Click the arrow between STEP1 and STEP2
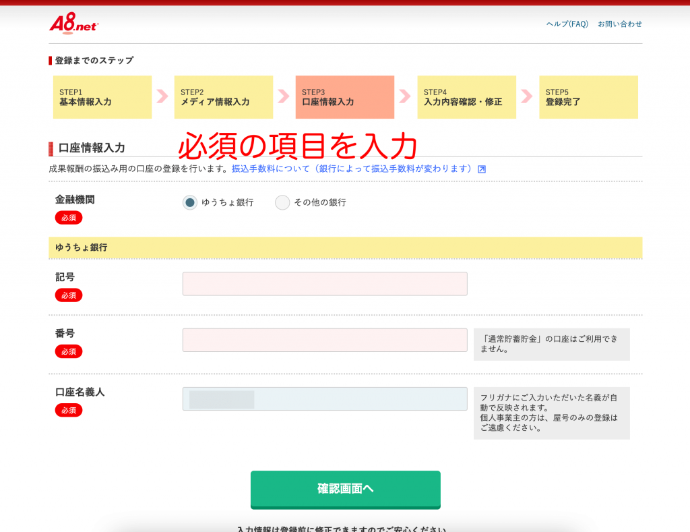 (x=162, y=96)
